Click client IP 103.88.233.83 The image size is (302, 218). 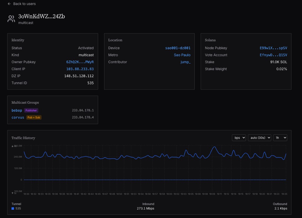click(80, 69)
